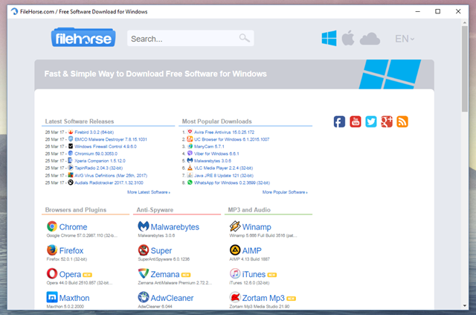The image size is (476, 315).
Task: Click the scrollbar up arrow
Action: point(465,22)
